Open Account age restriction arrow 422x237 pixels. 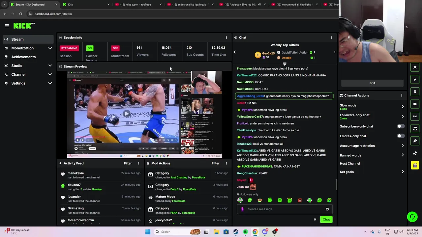403,145
